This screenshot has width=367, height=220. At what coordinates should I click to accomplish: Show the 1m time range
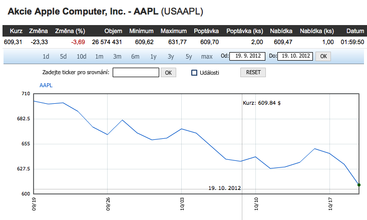click(99, 56)
